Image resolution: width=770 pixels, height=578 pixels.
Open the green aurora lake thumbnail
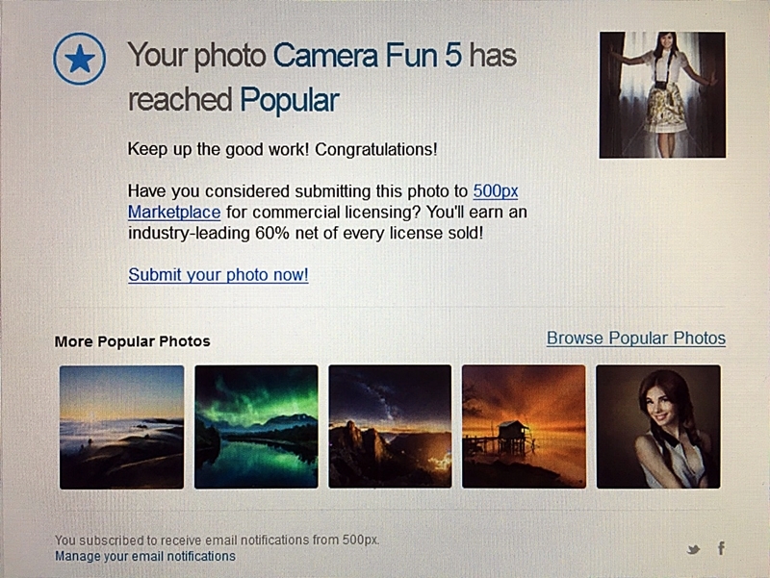click(256, 427)
